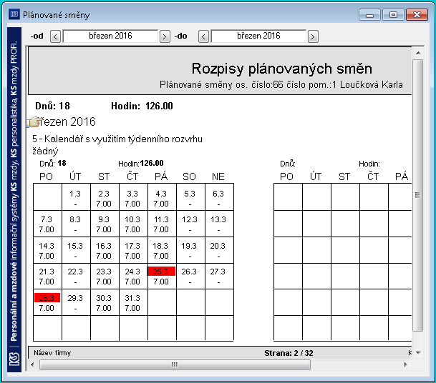Click vertical scrollbar down arrow
Screen dimensions: 436x383
[418, 353]
